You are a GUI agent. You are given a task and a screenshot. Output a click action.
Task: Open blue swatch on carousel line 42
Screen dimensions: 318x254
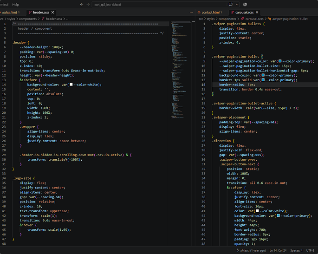point(278,215)
